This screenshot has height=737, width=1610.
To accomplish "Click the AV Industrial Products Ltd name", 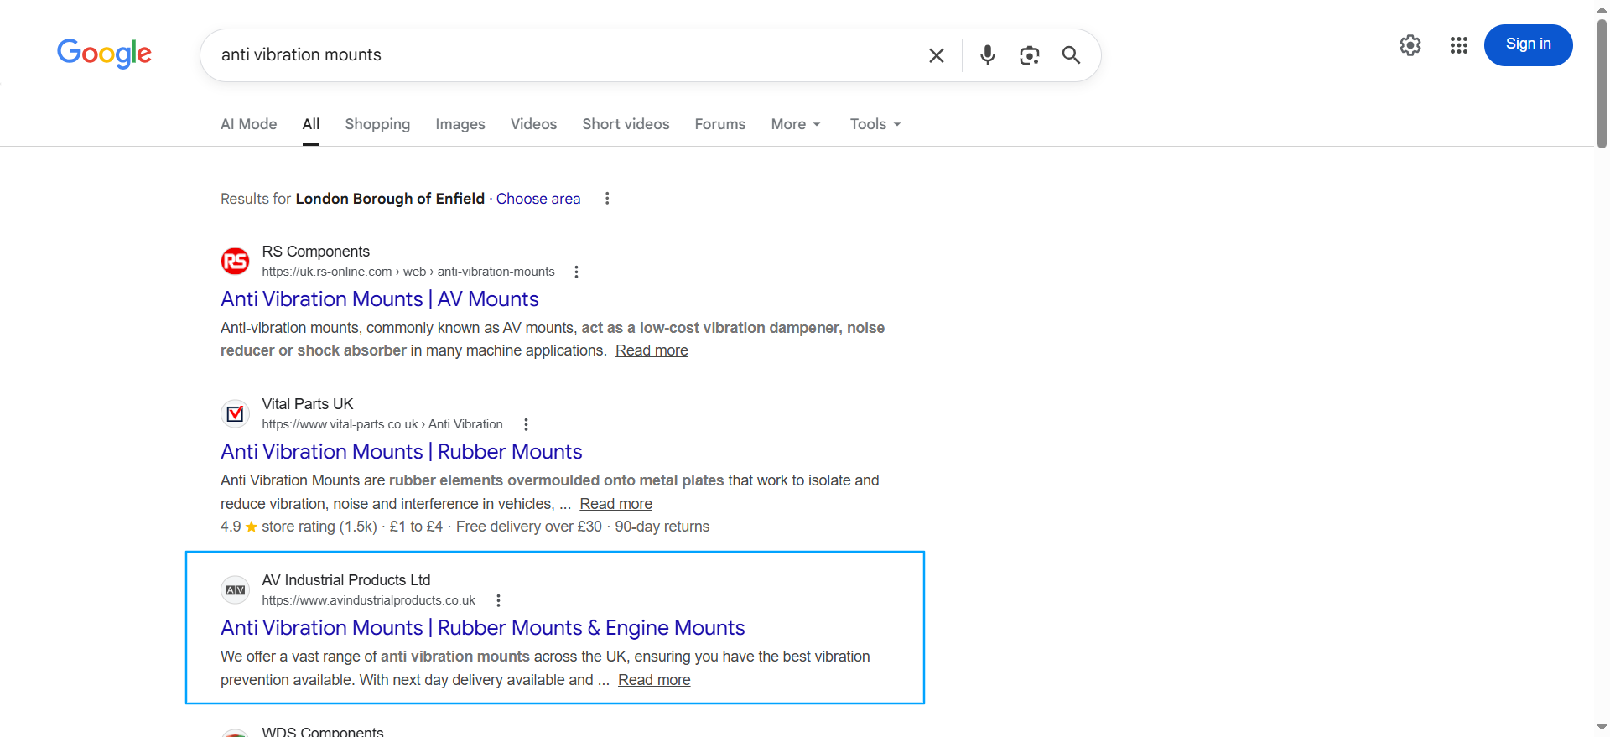I will point(346,580).
